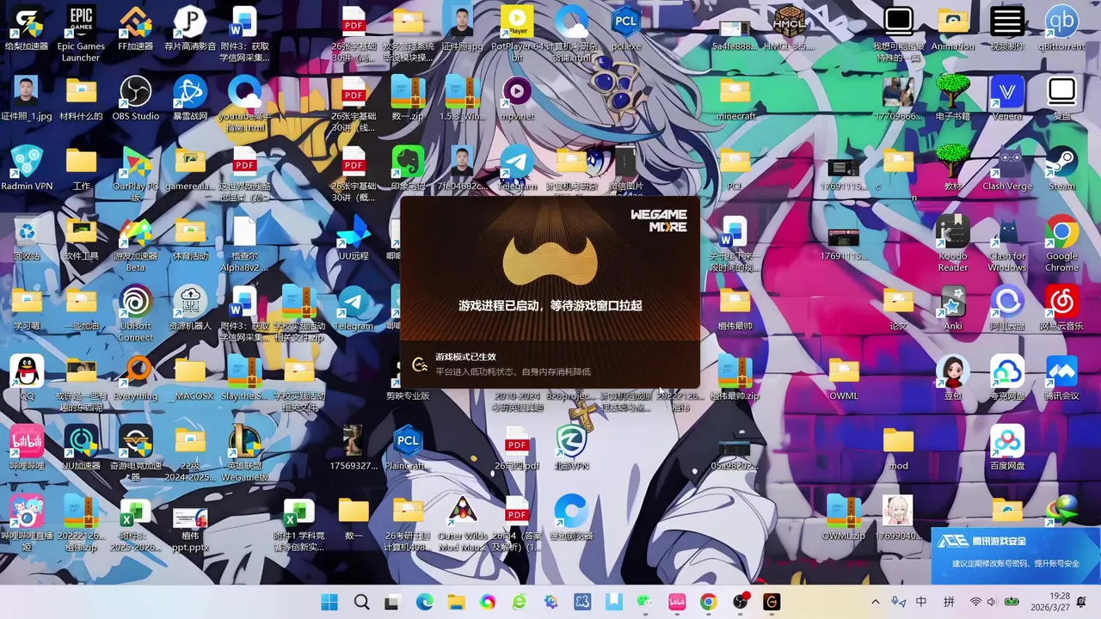Expand the system tray hidden icons
This screenshot has height=619, width=1101.
(876, 602)
